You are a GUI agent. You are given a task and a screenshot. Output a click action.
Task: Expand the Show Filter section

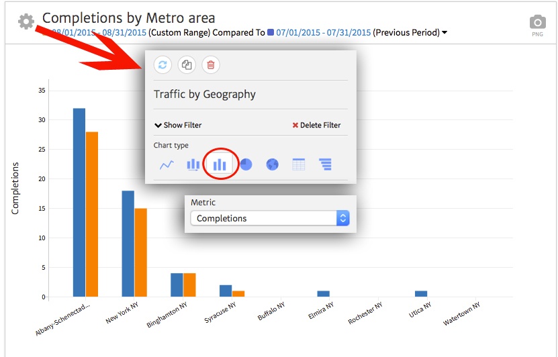click(x=178, y=125)
